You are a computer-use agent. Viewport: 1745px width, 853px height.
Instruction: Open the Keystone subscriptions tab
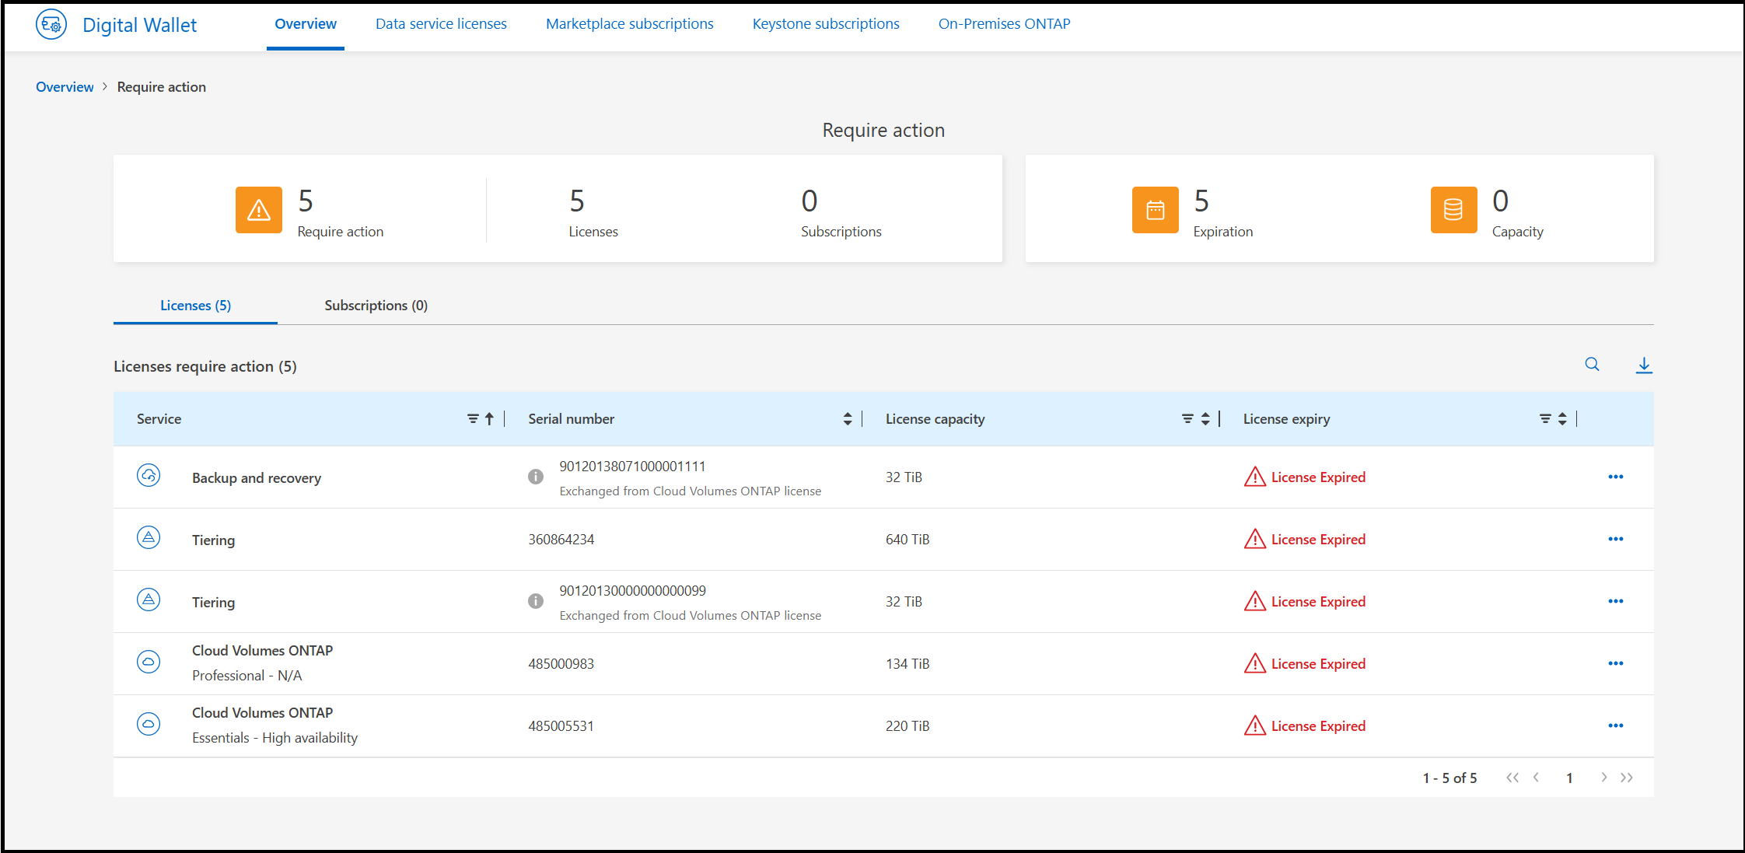(x=826, y=24)
